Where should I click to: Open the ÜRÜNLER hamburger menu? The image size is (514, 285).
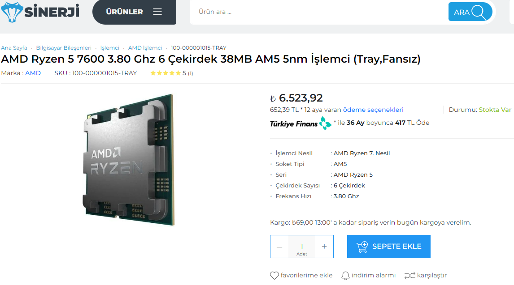point(135,12)
